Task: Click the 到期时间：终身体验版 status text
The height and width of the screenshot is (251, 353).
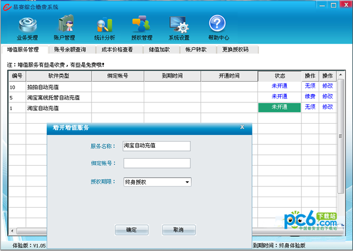Action: pos(279,246)
